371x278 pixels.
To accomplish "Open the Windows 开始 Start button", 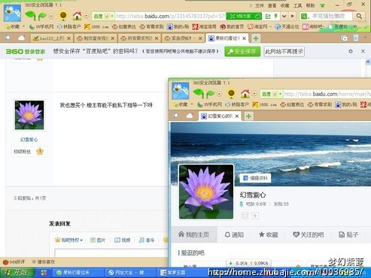I will 17,273.
